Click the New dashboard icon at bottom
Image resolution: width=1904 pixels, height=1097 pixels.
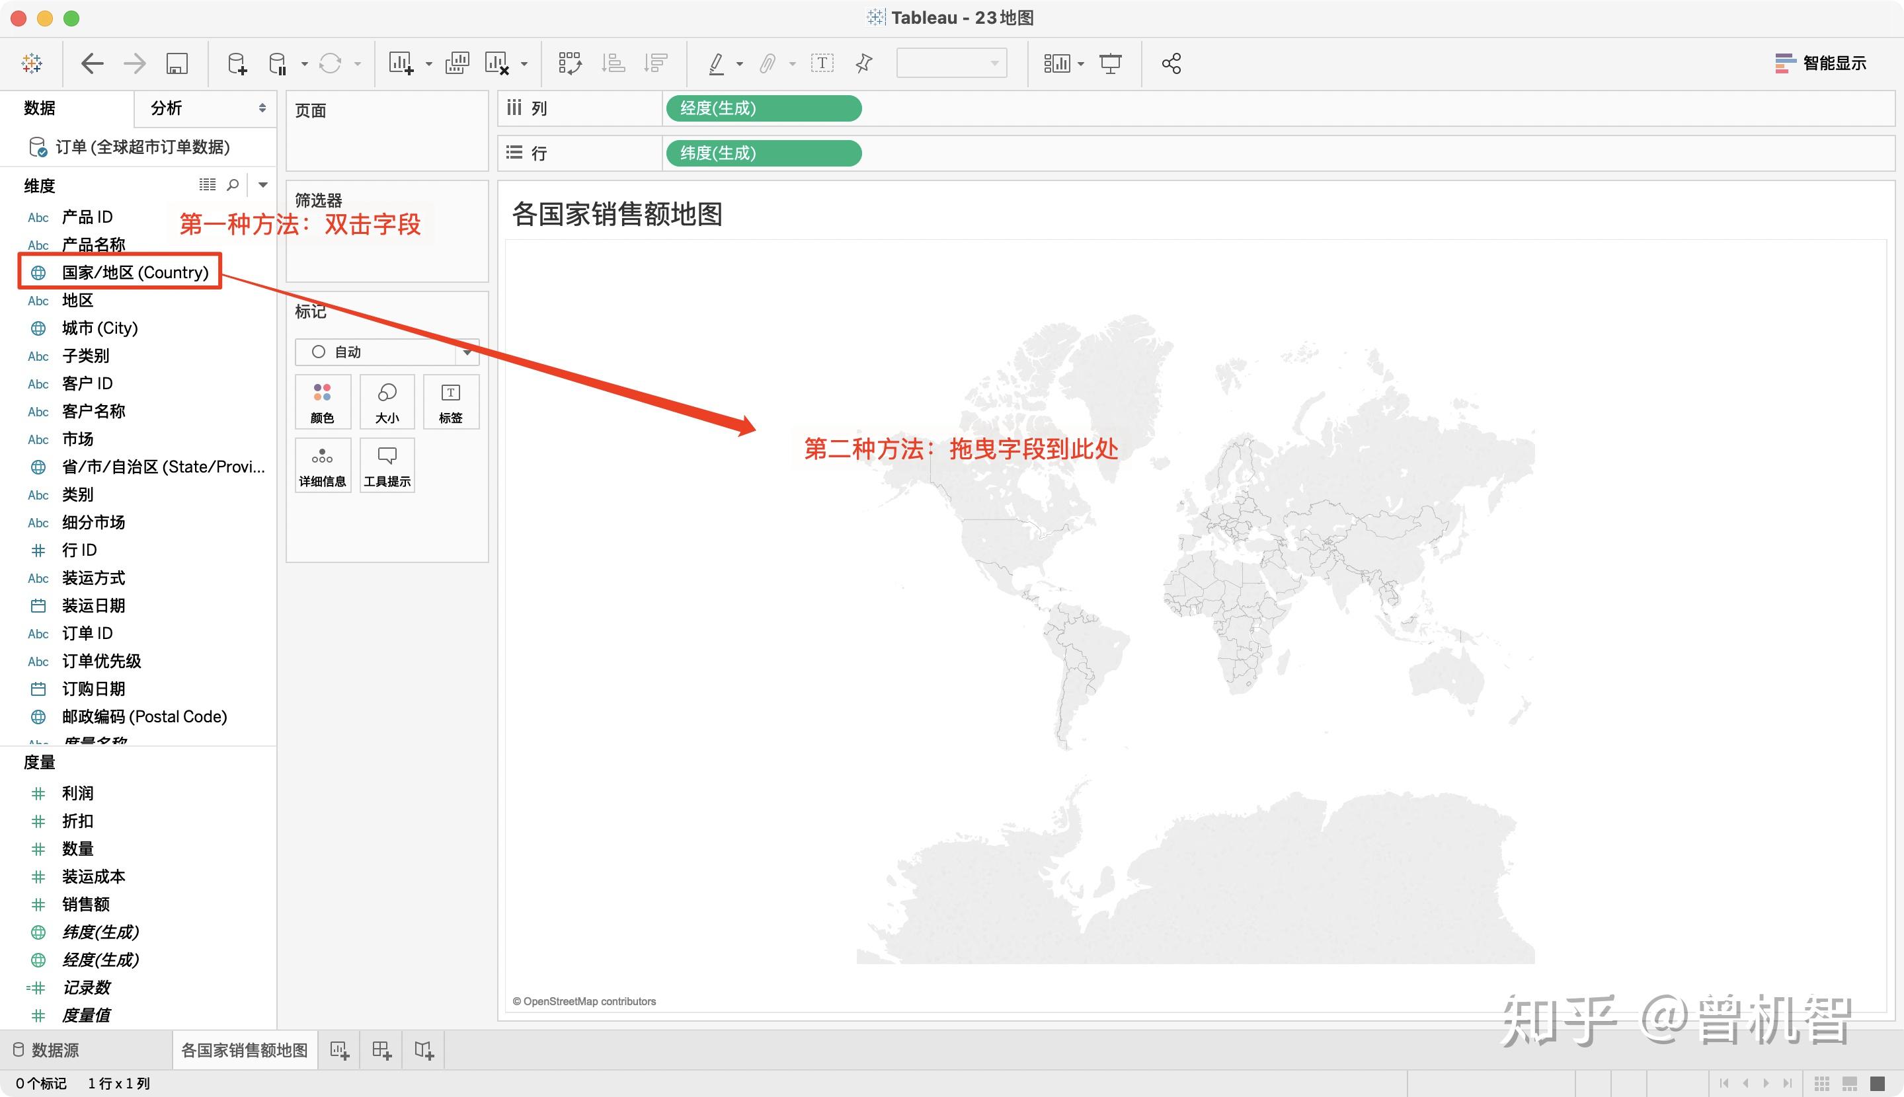381,1049
